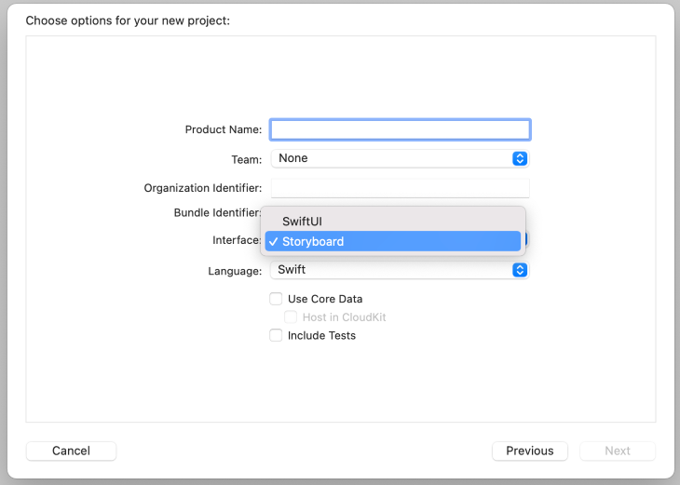Toggle the Host in CloudKit checkbox
680x485 pixels.
coord(291,317)
